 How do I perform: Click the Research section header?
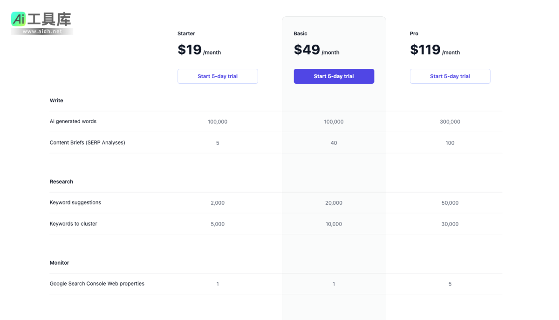(61, 182)
